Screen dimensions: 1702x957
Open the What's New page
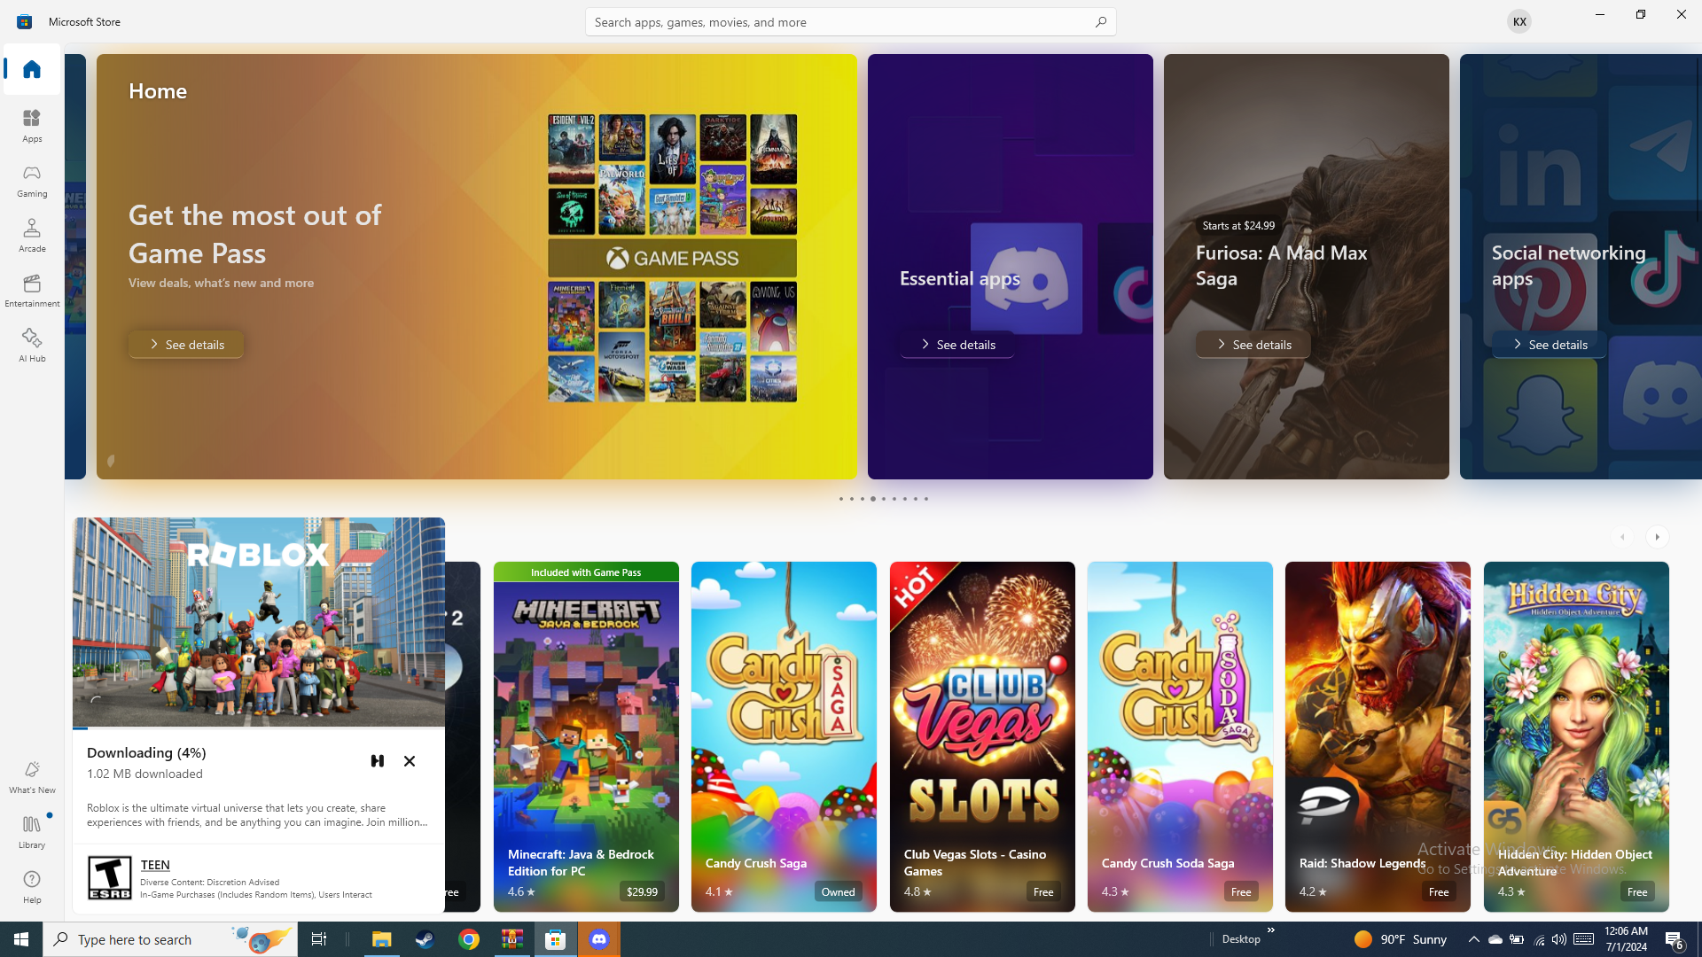(x=32, y=776)
